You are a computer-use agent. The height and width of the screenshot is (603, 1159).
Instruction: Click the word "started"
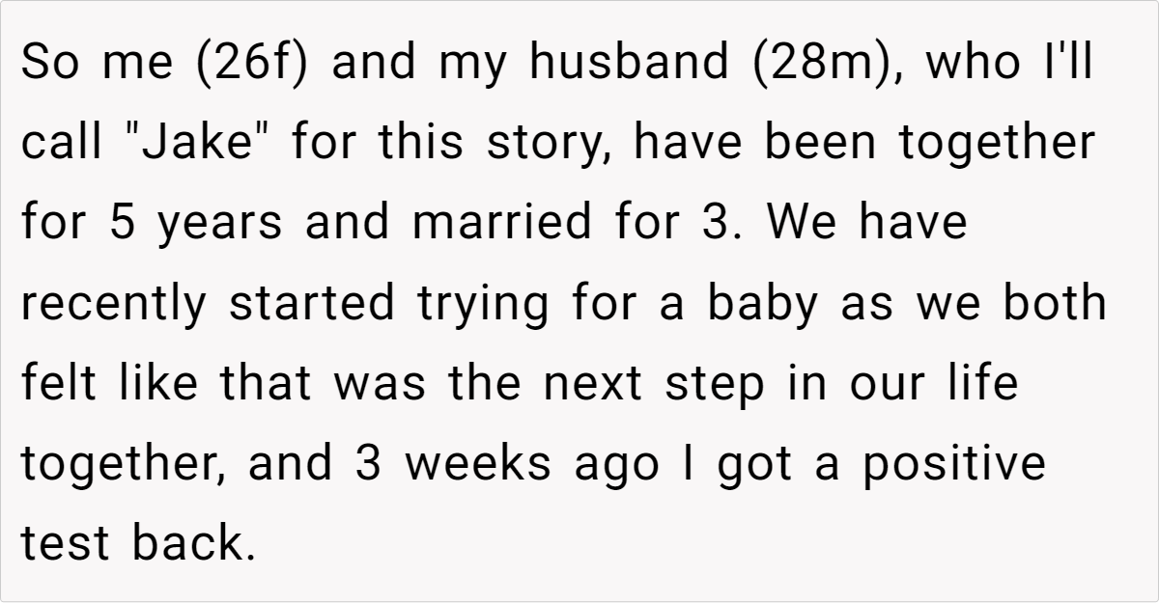tap(312, 303)
